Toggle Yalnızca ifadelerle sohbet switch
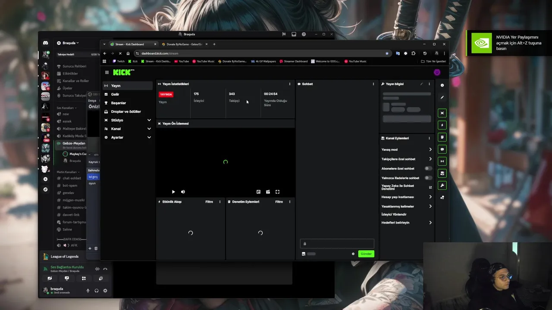The image size is (552, 310). [428, 178]
